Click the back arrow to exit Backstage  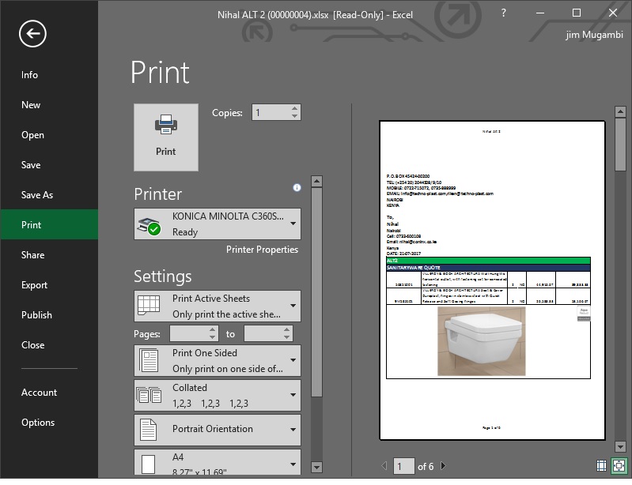tap(32, 34)
